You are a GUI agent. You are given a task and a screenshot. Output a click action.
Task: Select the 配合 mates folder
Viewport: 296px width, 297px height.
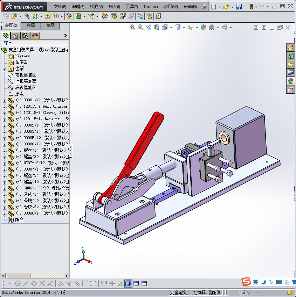tap(19, 220)
